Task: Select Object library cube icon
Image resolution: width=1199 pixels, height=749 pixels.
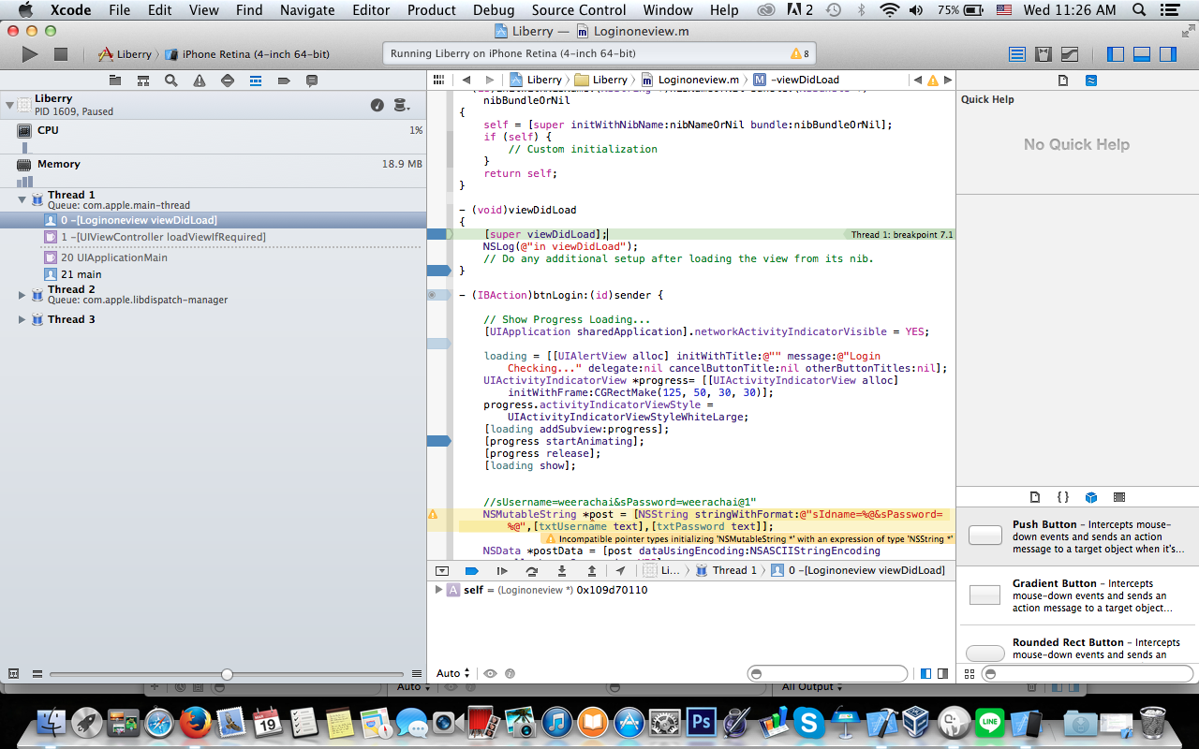Action: tap(1091, 497)
